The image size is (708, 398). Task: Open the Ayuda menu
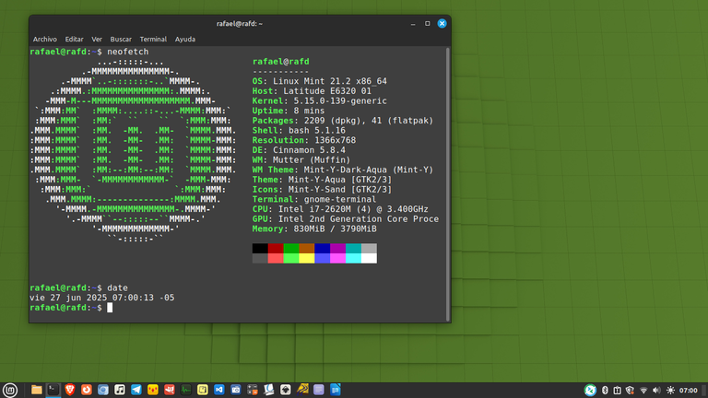185,40
